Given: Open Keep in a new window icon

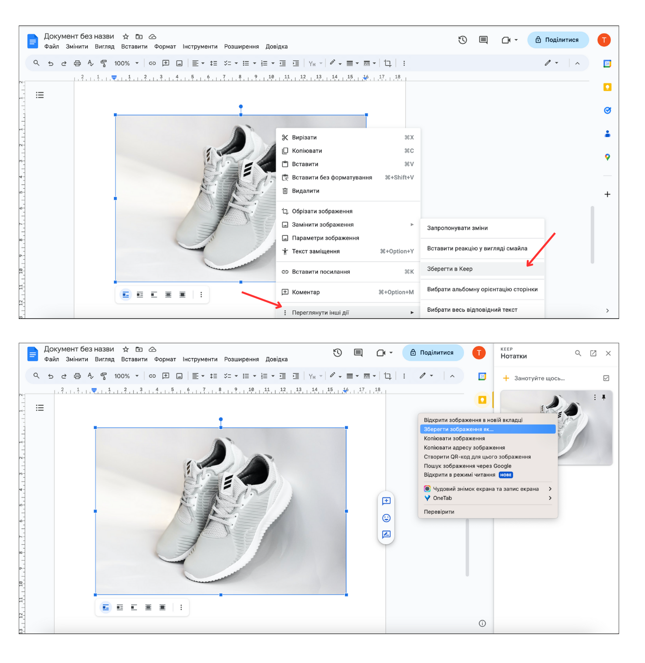Looking at the screenshot, I should pyautogui.click(x=593, y=353).
